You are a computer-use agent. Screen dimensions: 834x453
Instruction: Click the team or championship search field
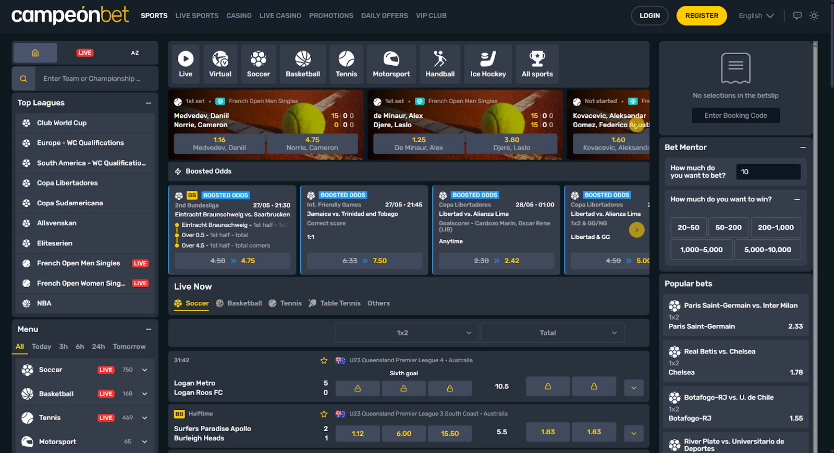[97, 79]
